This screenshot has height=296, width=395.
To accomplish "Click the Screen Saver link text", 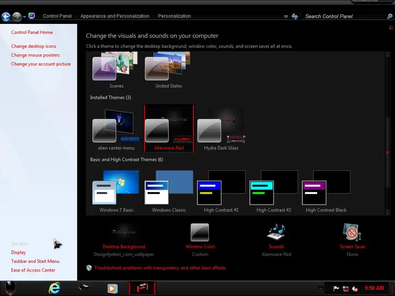I will click(353, 247).
